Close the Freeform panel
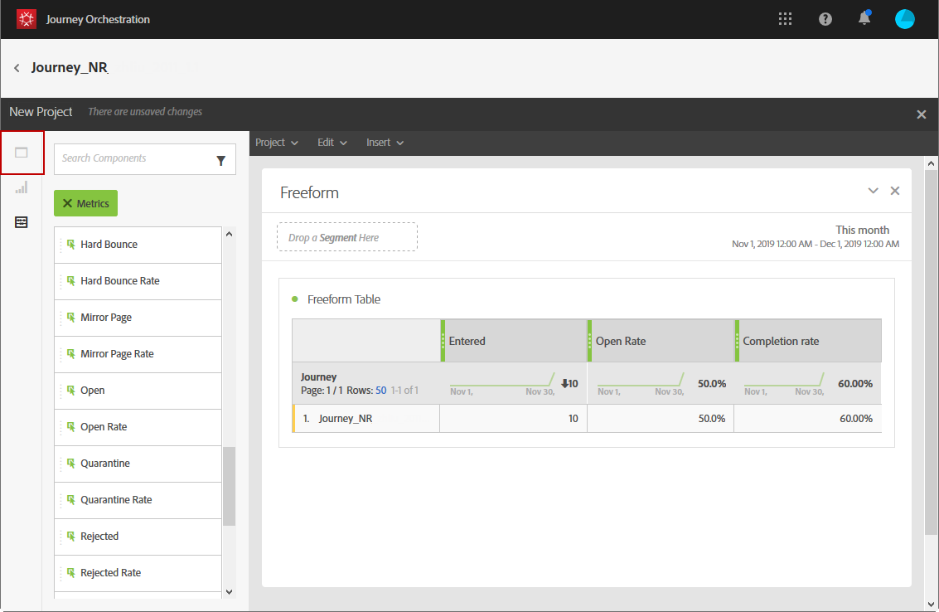This screenshot has height=612, width=939. (895, 191)
